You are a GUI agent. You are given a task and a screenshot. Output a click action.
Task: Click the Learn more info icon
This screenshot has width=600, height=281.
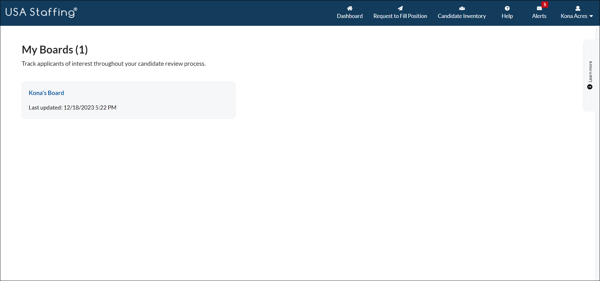coord(590,87)
